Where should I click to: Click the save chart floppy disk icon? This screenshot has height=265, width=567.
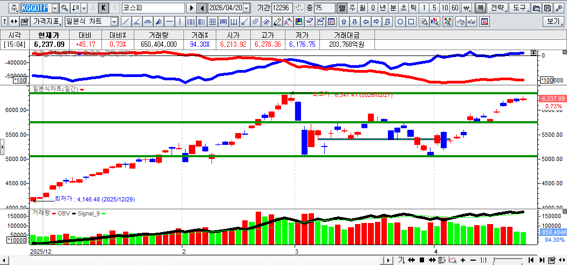coord(548,8)
